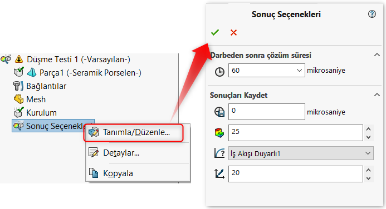Collapse the Sonuçları Kaydet section
Viewport: 386px width, 209px height.
tap(377, 95)
